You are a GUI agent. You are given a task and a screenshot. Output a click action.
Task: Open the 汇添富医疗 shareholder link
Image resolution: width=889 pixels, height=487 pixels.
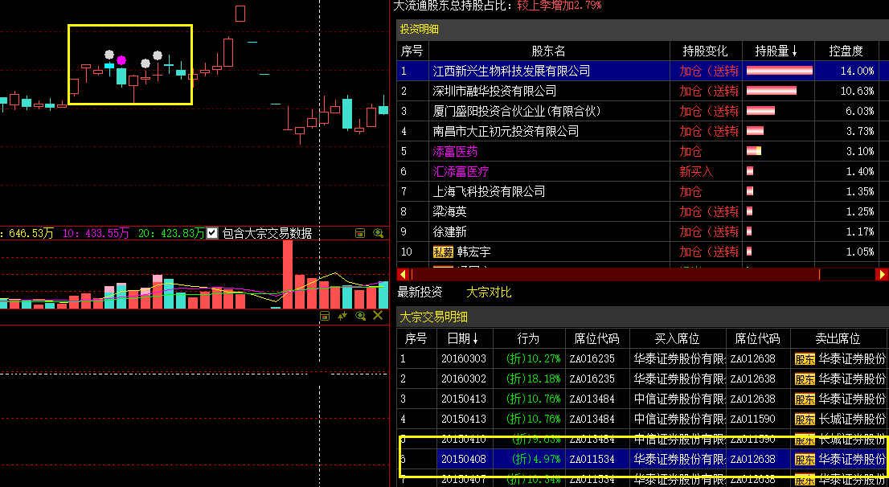461,171
